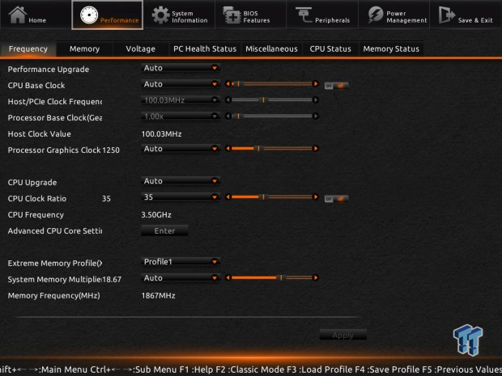Click the Processor Graphics Clock 1250 value
The image size is (502, 376).
coord(111,150)
